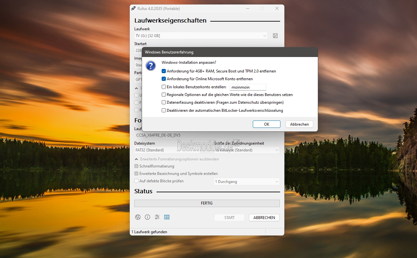This screenshot has height=258, width=417.
Task: Open the Laufwerk drive dropdown
Action: 201,36
